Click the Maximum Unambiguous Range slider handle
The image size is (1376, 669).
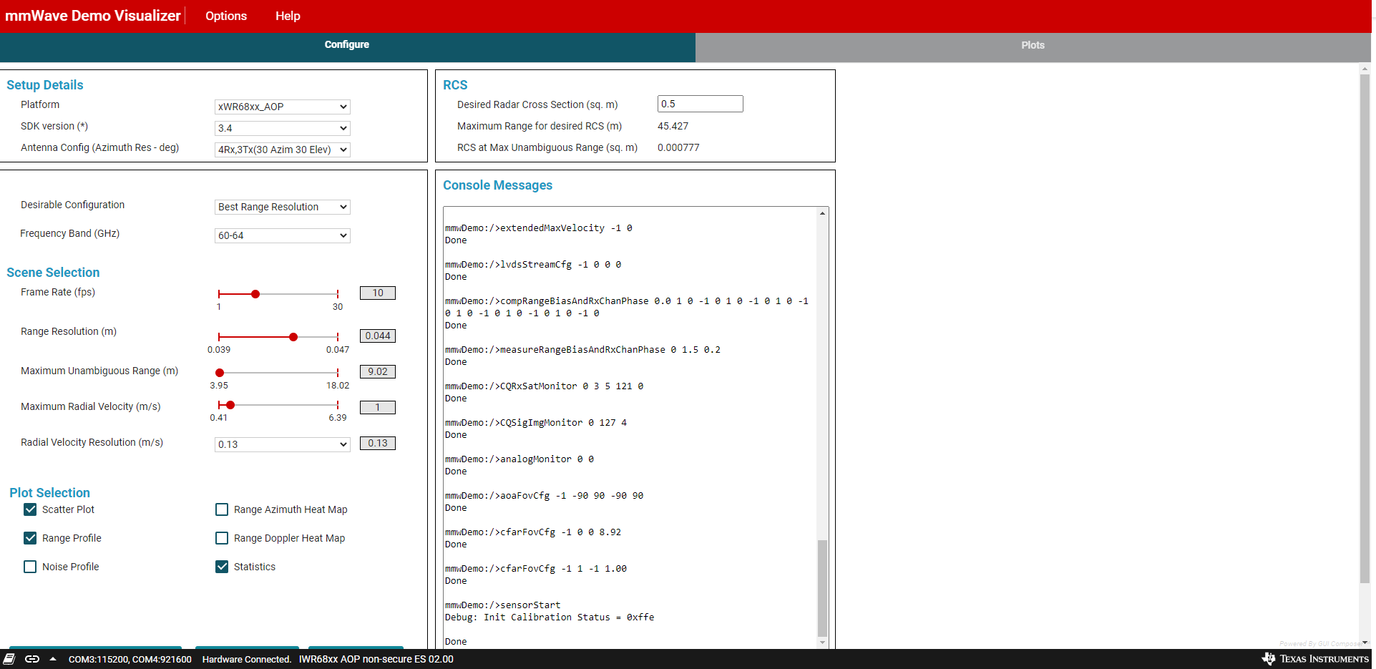220,373
